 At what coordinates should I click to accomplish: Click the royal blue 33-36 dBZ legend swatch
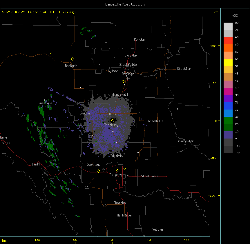click(228, 106)
